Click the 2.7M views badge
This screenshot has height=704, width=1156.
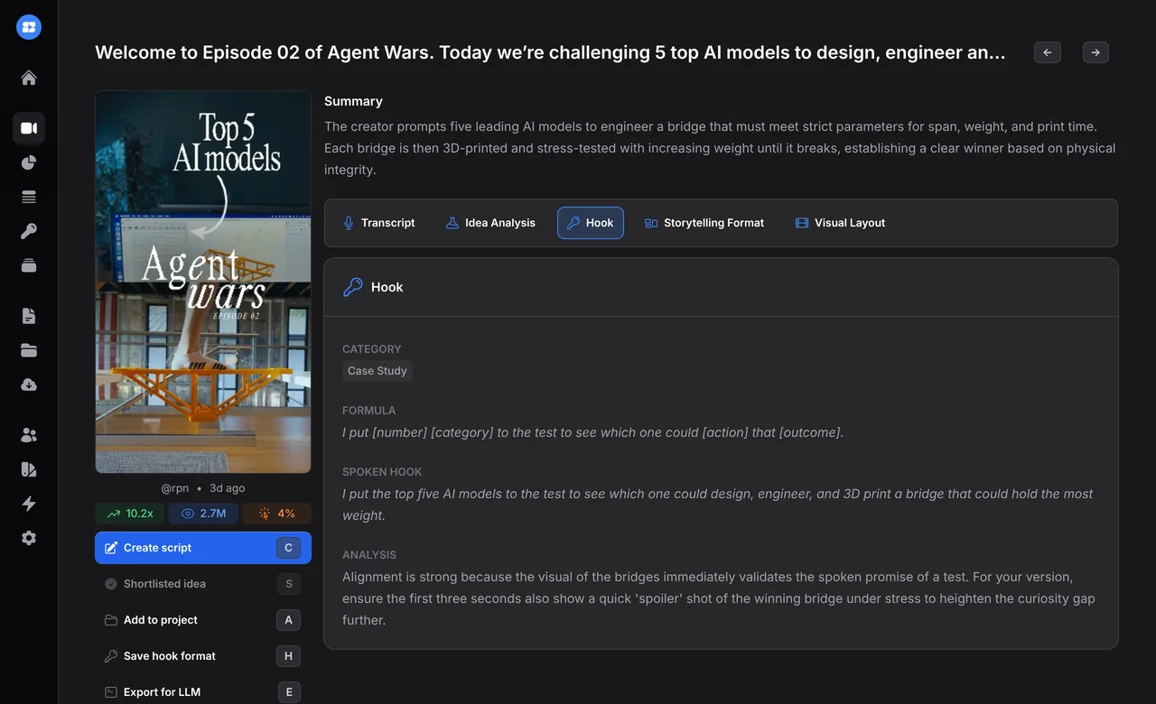point(204,514)
